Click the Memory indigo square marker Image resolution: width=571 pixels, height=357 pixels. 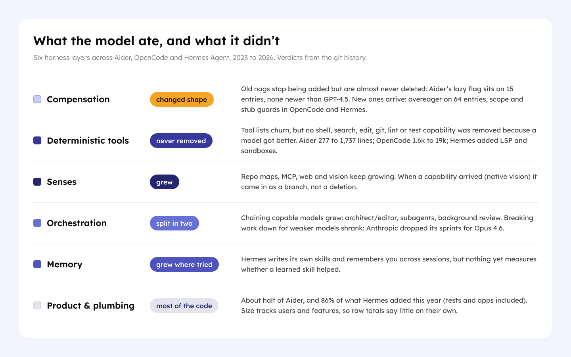tap(37, 264)
